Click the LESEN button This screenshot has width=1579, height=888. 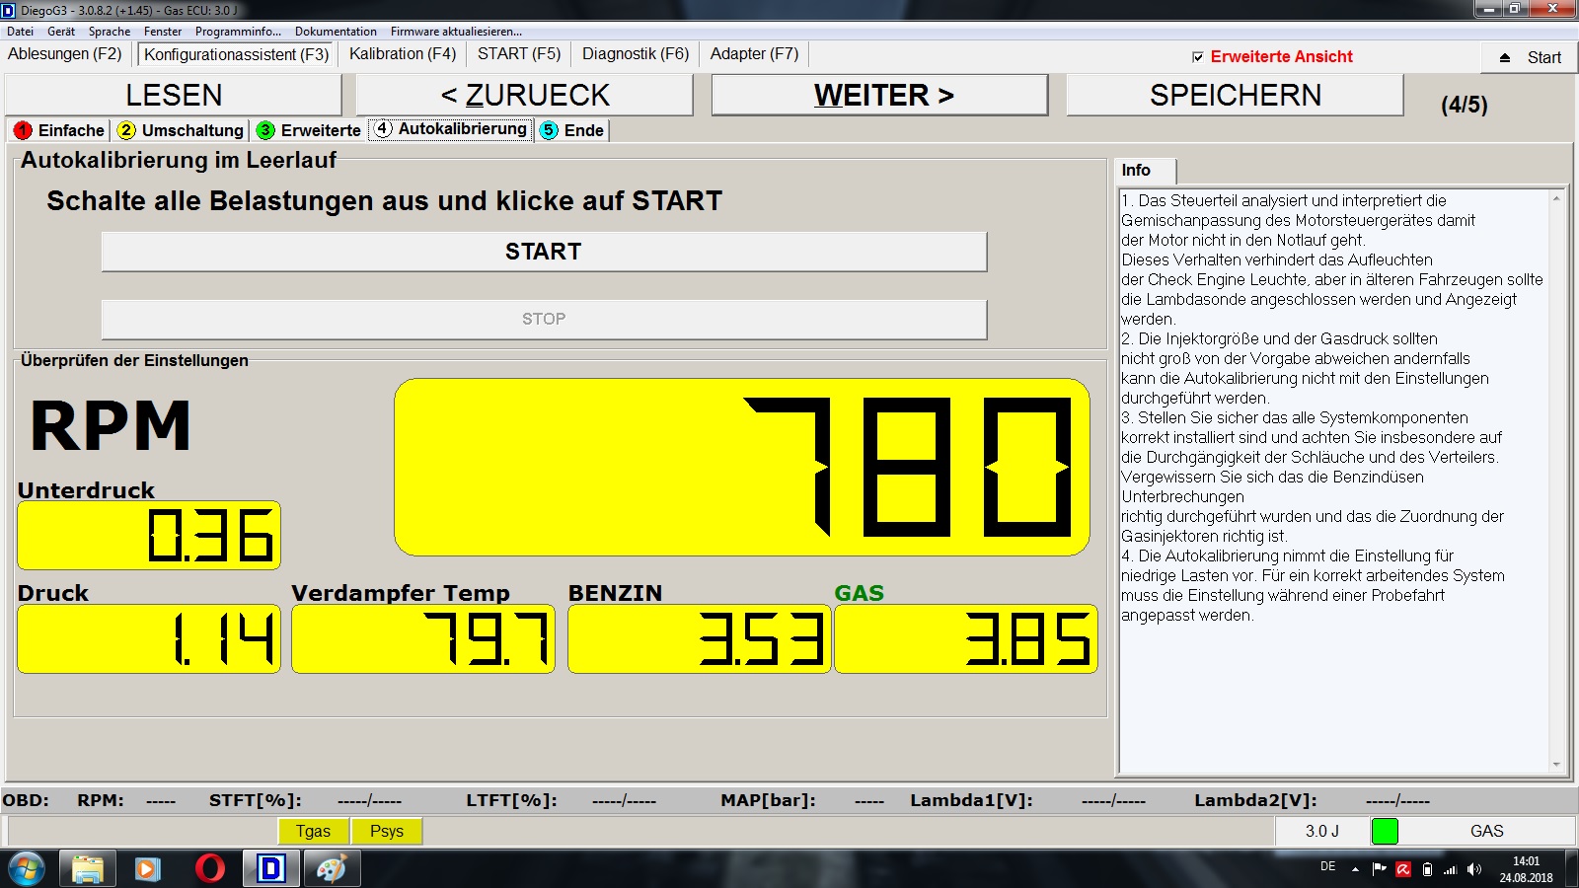174,96
